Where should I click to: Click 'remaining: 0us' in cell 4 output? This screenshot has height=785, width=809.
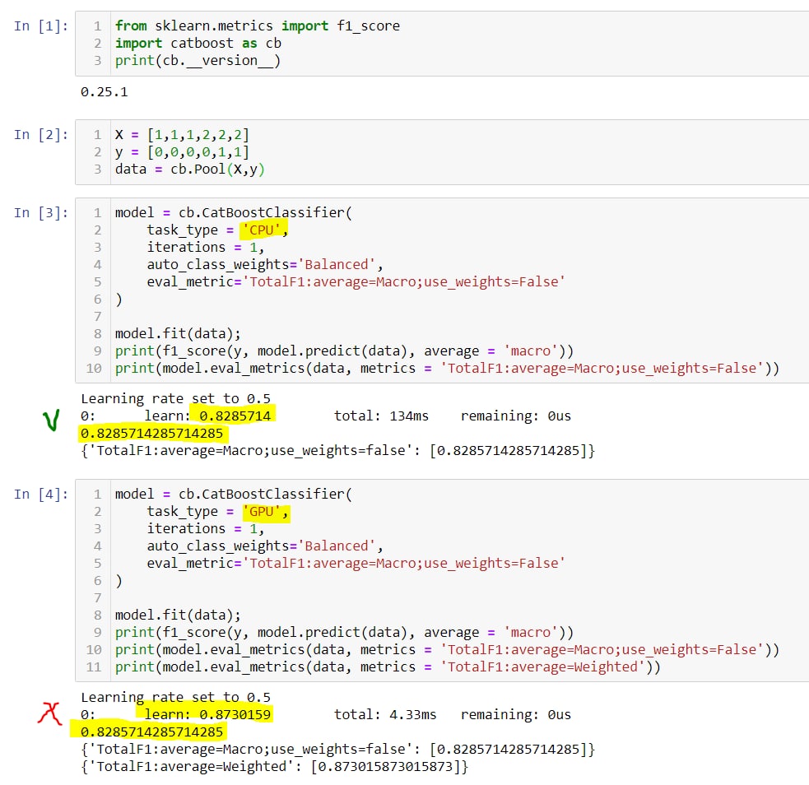pyautogui.click(x=516, y=714)
